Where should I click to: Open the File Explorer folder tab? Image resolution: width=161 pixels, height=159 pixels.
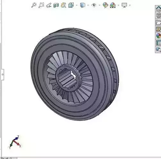pos(158,22)
